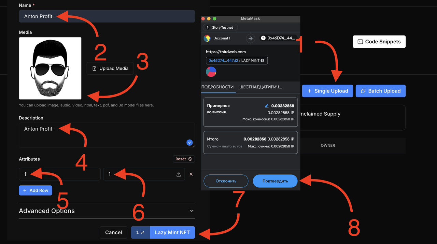
Task: Click the Итого total label
Action: [x=213, y=139]
